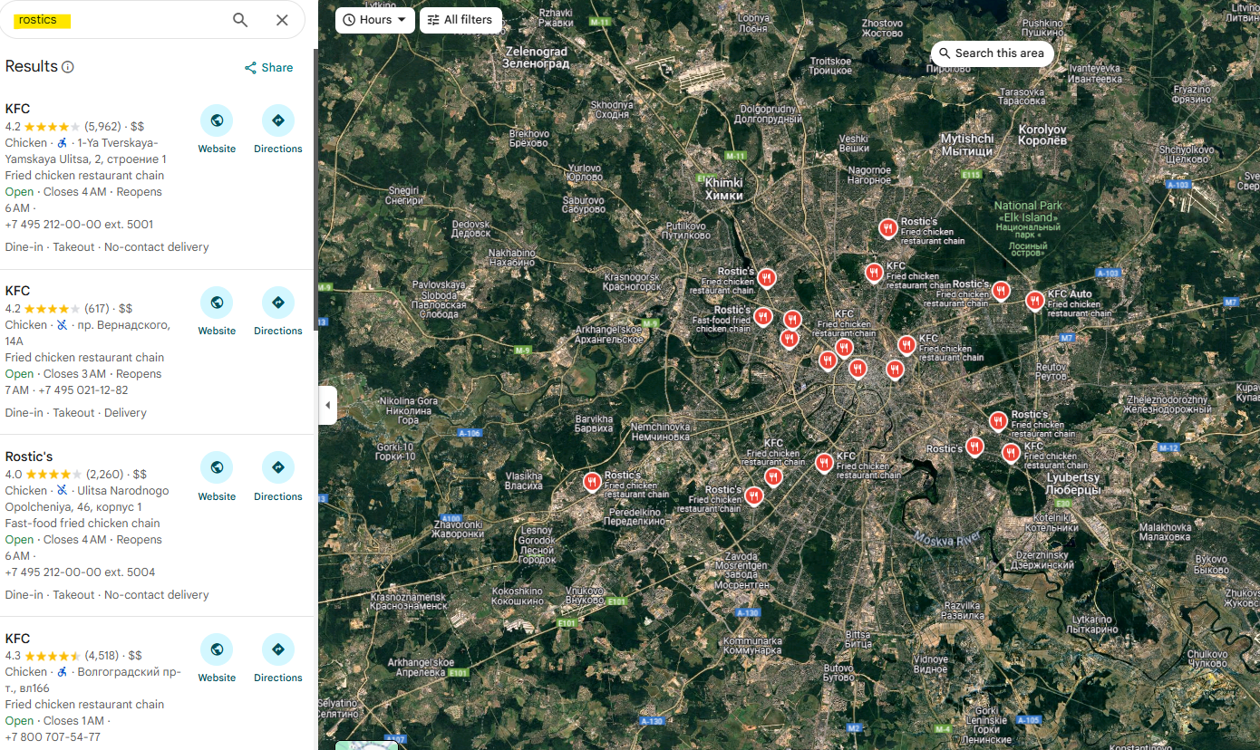Viewport: 1260px width, 750px height.
Task: Click the 4.2 rating with 5,962 reviews
Action: 63,127
